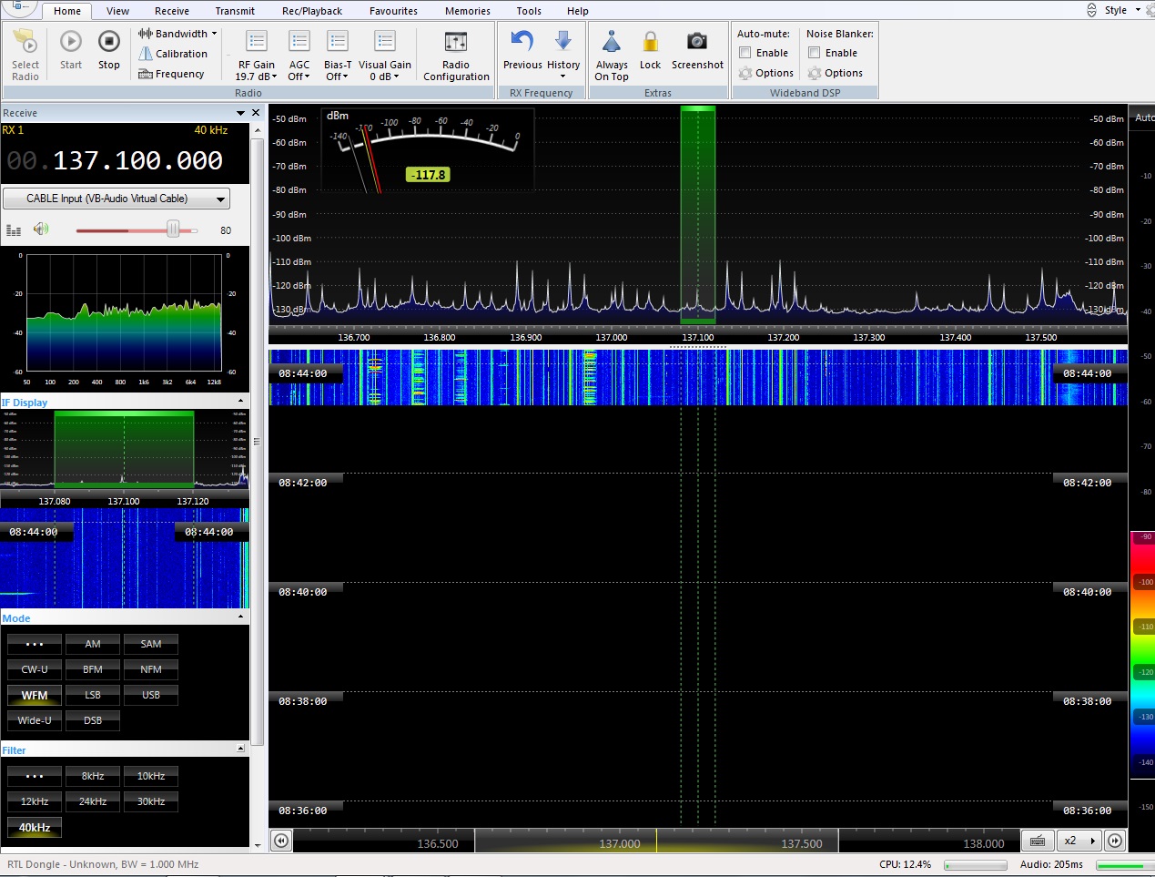
Task: Choose the 24kHz filter button
Action: coord(93,801)
